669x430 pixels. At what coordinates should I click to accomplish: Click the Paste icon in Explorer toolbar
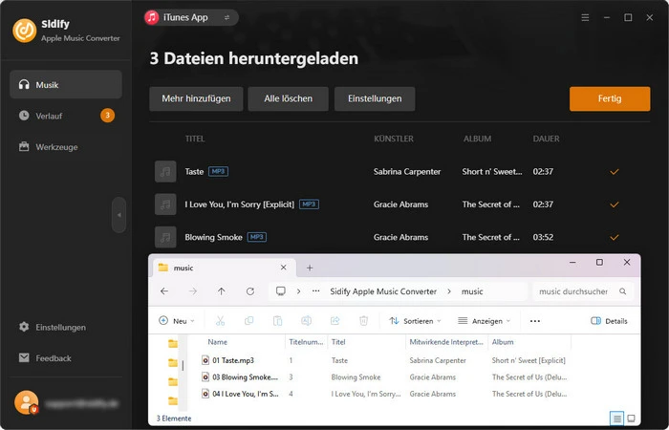click(277, 321)
